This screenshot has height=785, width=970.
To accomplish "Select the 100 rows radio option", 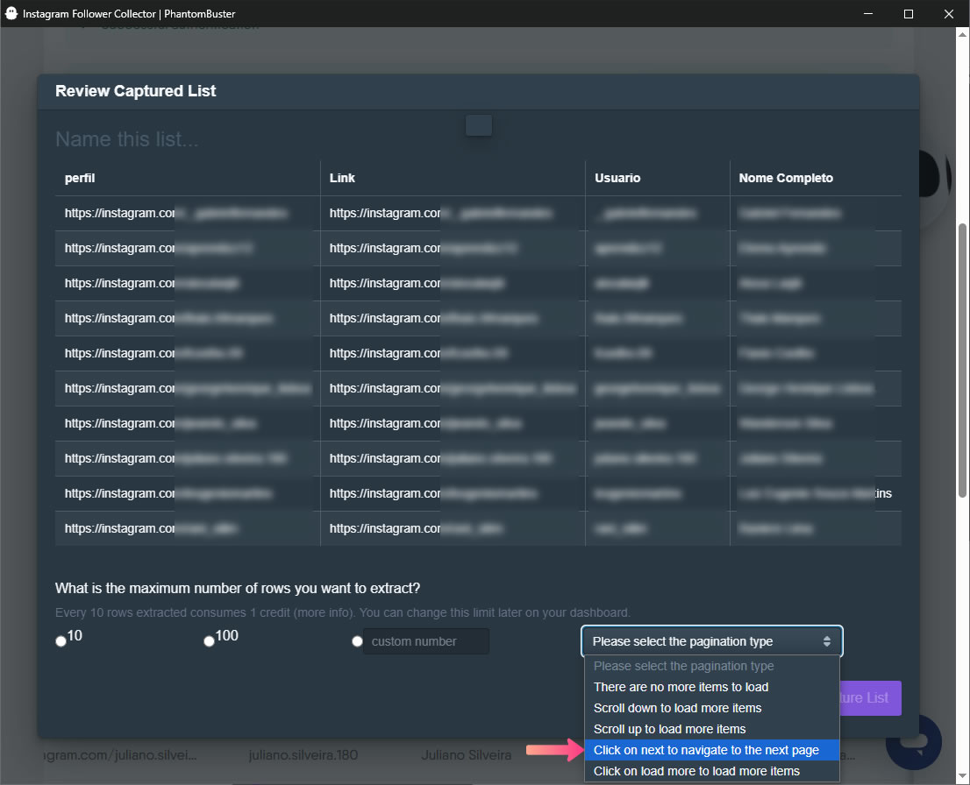I will coord(209,641).
